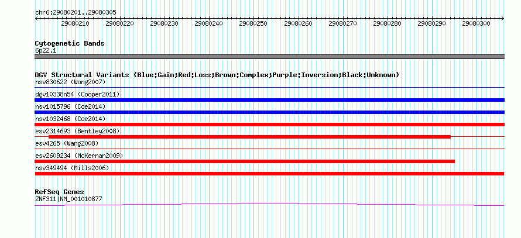
Task: Open variant nsv1032468 (Coe2014) label
Action: point(70,119)
